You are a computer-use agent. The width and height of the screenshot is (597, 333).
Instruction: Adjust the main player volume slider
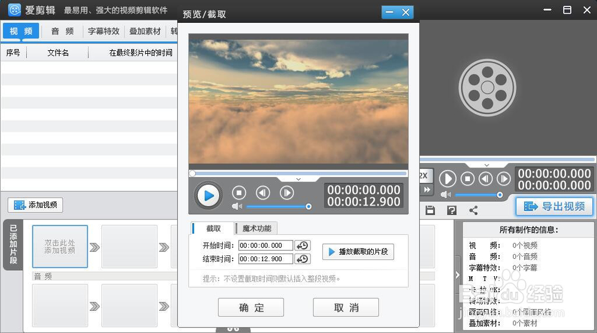pyautogui.click(x=479, y=195)
